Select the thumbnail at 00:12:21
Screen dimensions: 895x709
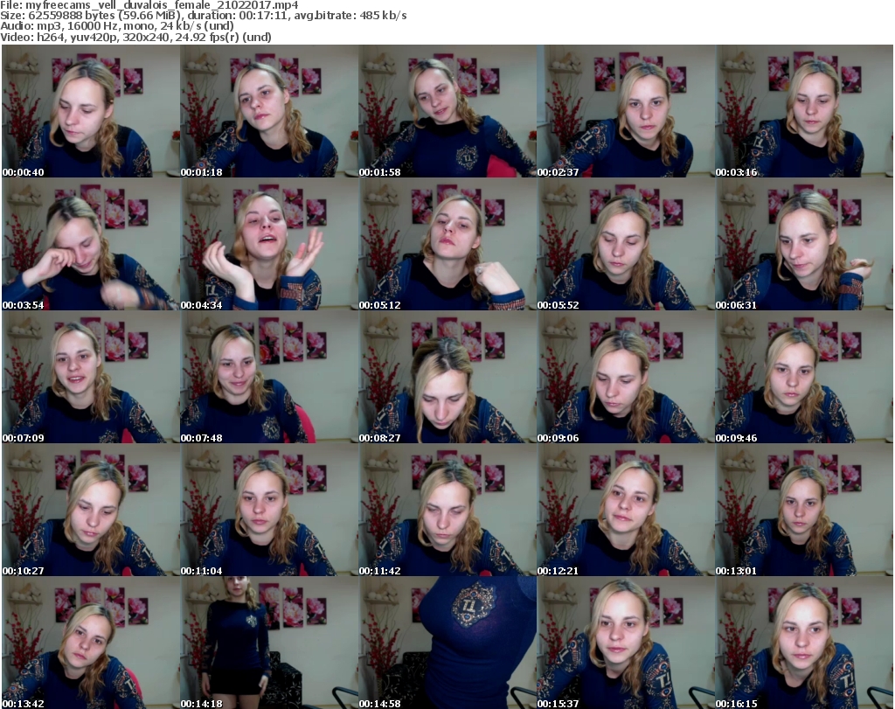click(626, 510)
